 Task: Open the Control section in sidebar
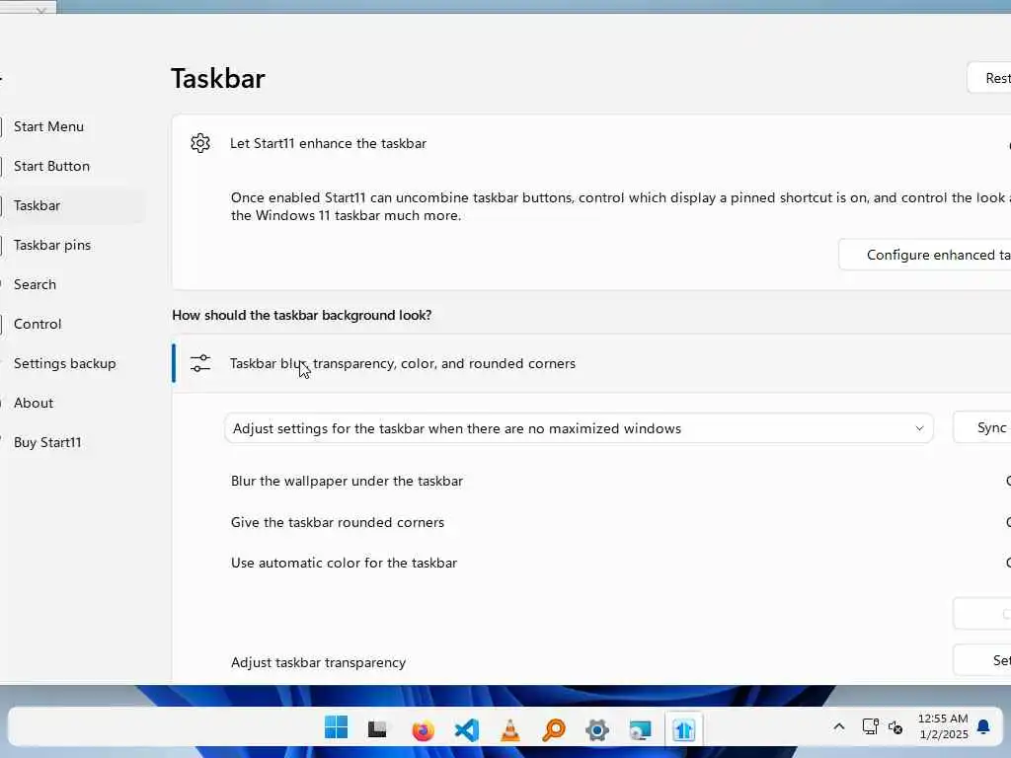click(38, 324)
